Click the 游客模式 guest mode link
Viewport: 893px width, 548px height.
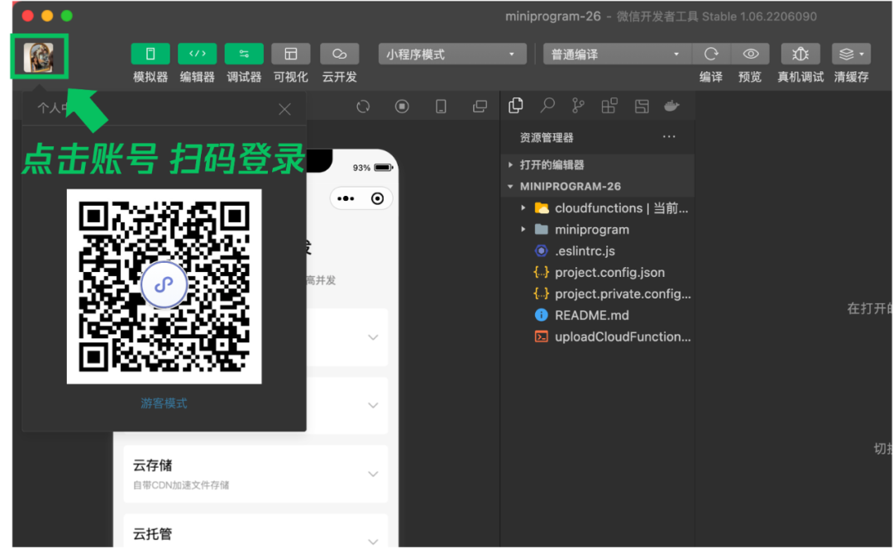[x=164, y=403]
